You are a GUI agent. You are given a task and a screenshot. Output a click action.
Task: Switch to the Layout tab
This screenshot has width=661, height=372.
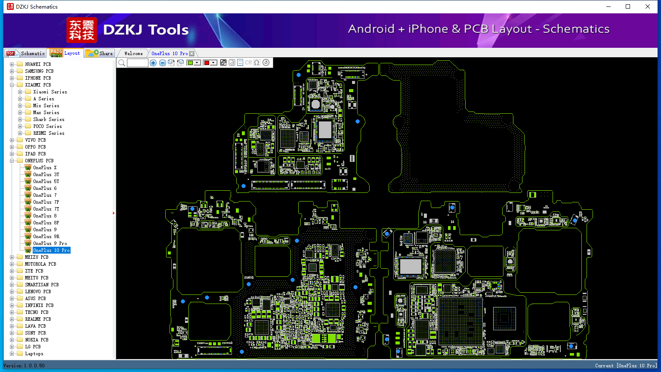click(x=65, y=53)
